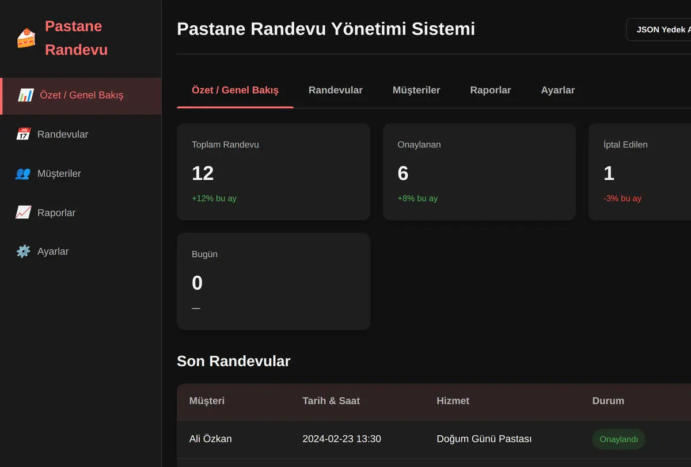691x467 pixels.
Task: Click the Onaylandı status badge
Action: [619, 439]
